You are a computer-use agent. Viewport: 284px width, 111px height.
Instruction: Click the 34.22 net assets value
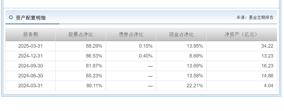tap(267, 46)
